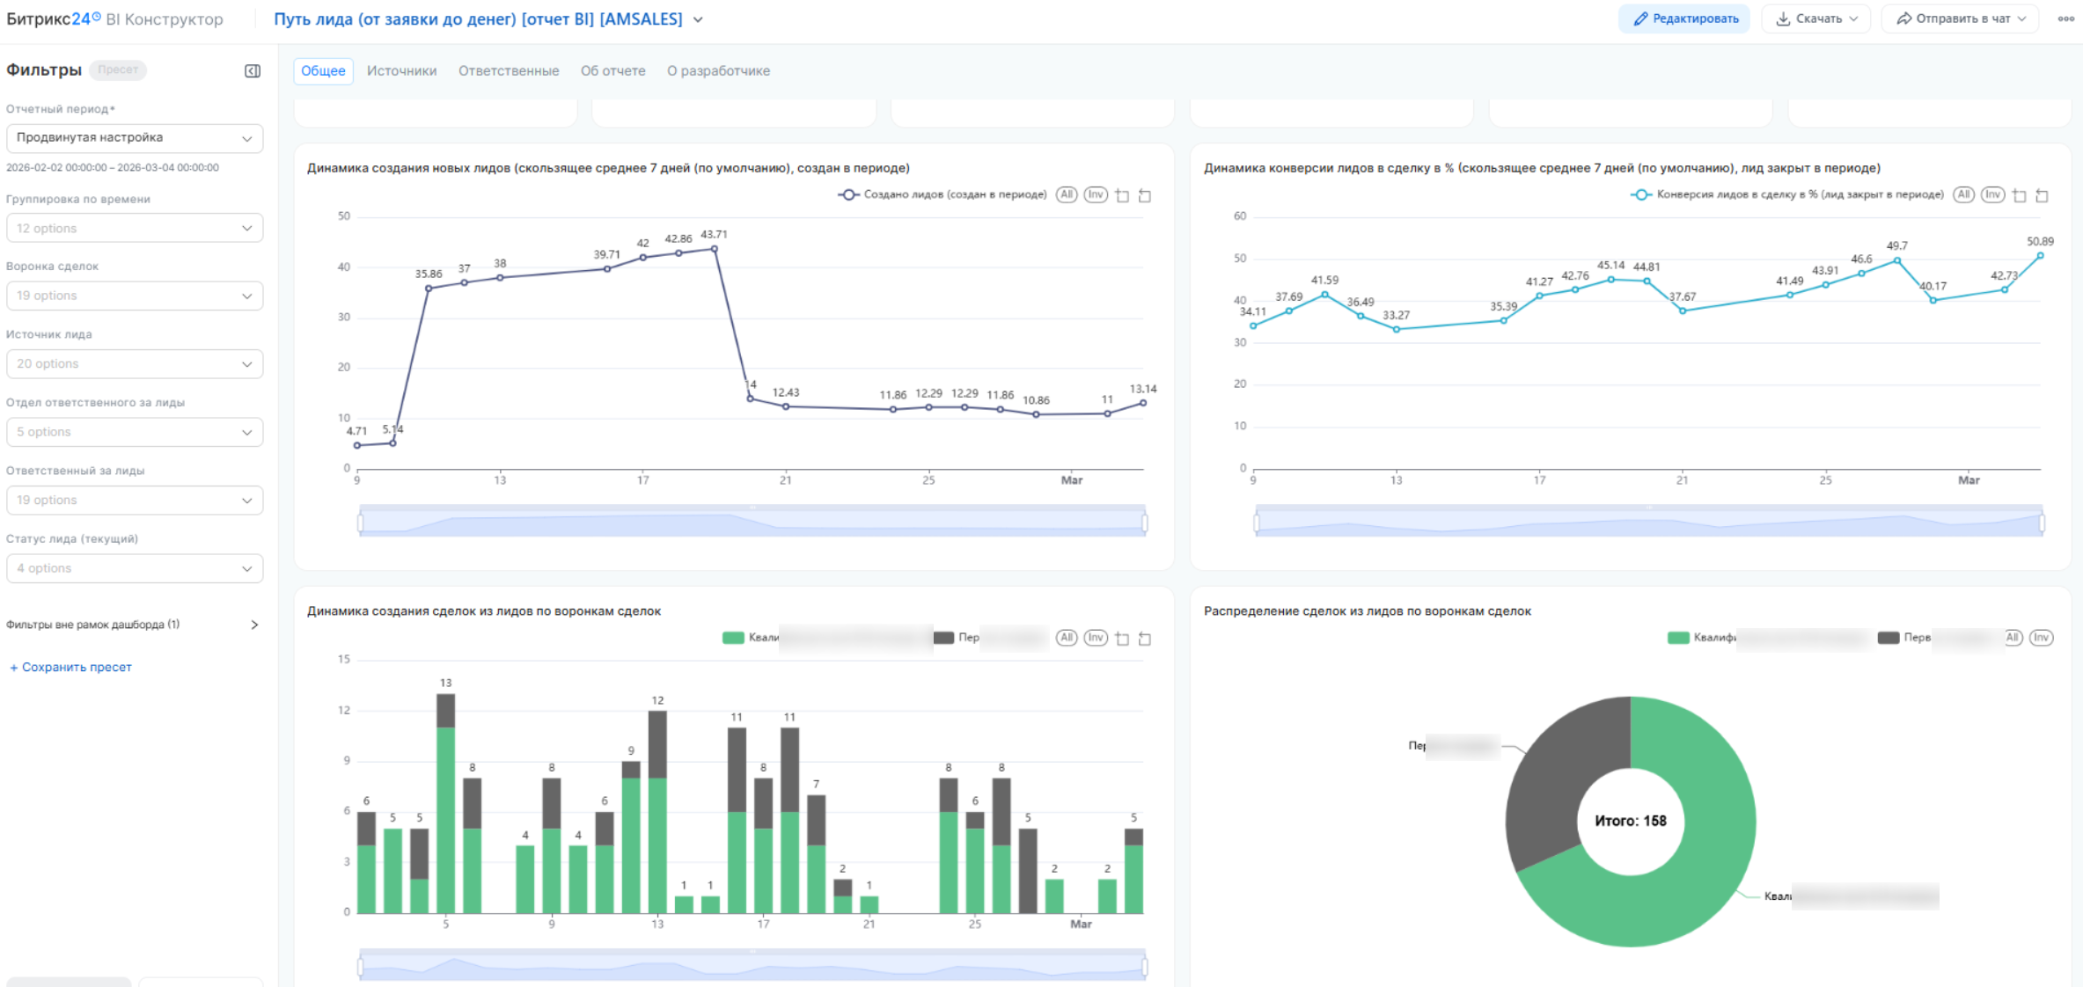Toggle 'Конверсия лидов в сделку' legend series
This screenshot has width=2083, height=987.
click(1786, 194)
